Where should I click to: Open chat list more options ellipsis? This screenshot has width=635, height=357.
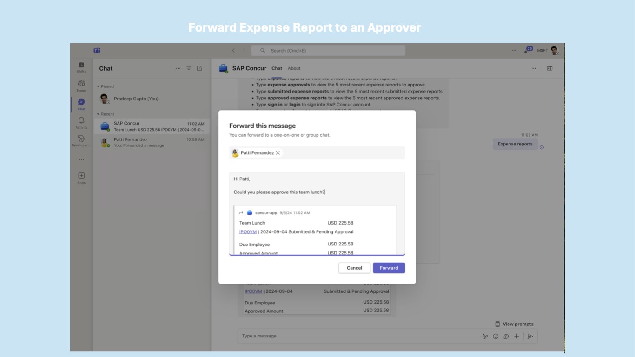(178, 68)
